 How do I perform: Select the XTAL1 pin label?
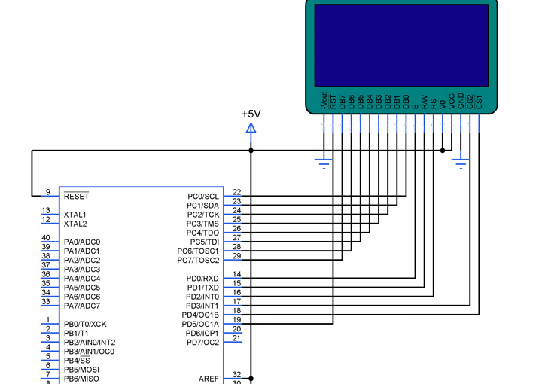pos(75,215)
